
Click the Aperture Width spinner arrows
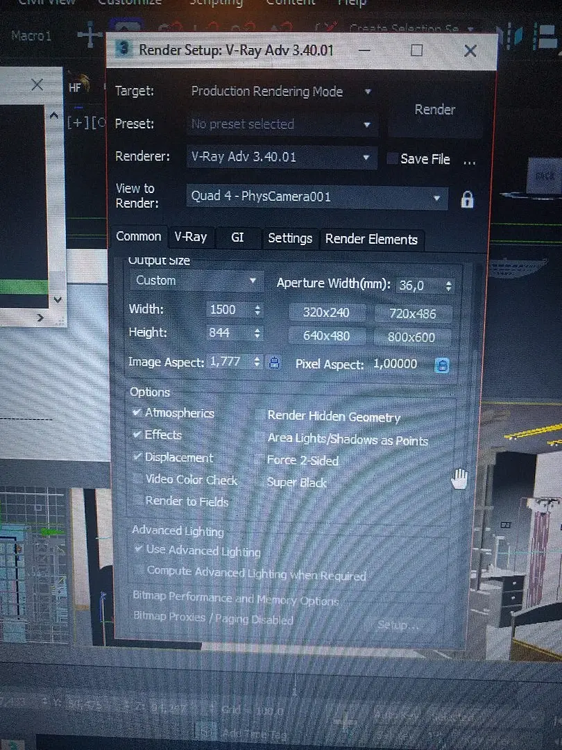point(448,286)
